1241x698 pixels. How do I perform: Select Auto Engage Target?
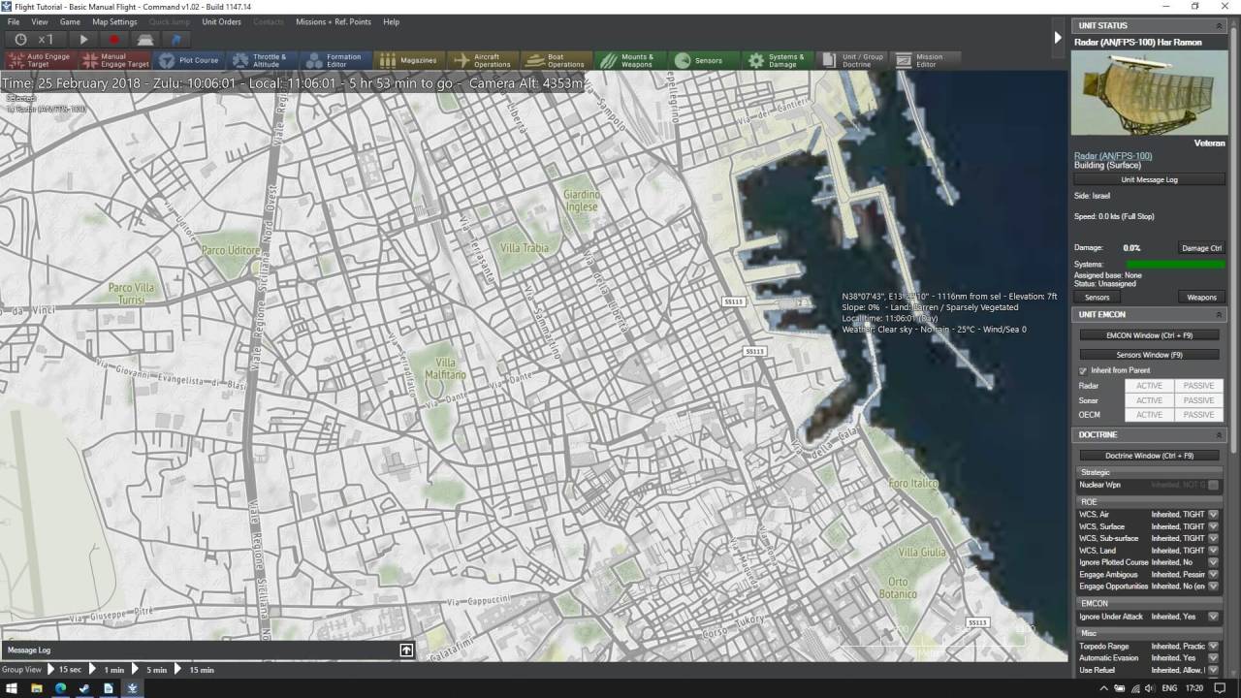(39, 60)
